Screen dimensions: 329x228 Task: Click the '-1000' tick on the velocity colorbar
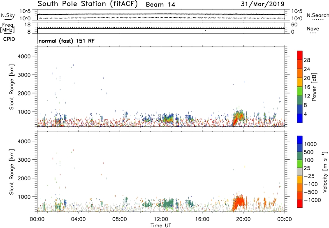point(313,200)
